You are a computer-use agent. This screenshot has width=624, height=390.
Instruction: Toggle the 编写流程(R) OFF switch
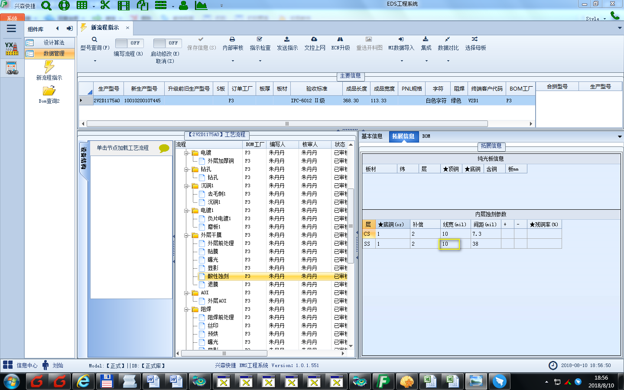[130, 43]
